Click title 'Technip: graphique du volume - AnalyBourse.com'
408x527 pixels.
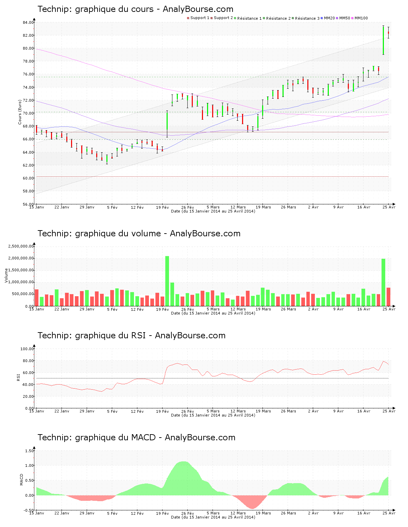click(x=139, y=234)
